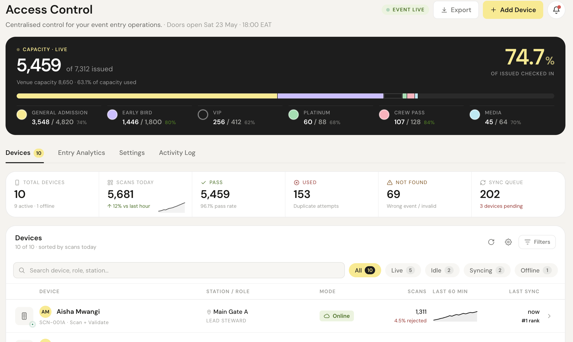The width and height of the screenshot is (573, 342).
Task: Sort by the Device column header
Action: pos(49,291)
